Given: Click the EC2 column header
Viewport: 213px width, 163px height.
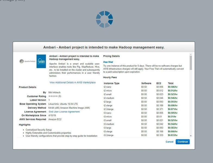Looking at the screenshot, I should [x=159, y=83].
